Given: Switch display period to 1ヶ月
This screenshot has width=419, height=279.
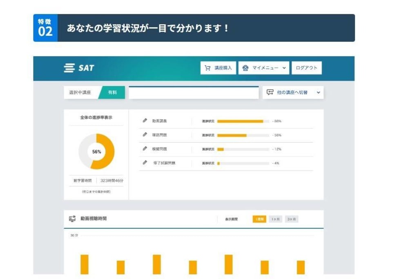Looking at the screenshot, I should 276,219.
